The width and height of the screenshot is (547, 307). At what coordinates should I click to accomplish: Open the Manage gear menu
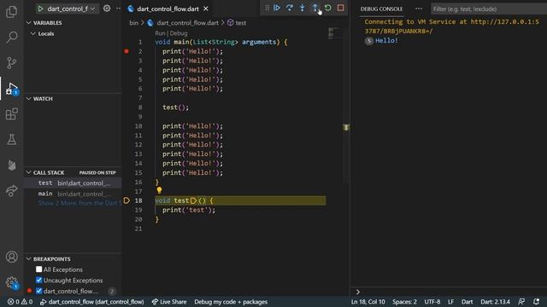[x=11, y=282]
